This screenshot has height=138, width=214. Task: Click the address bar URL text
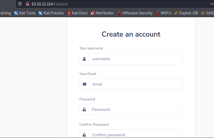point(50,4)
